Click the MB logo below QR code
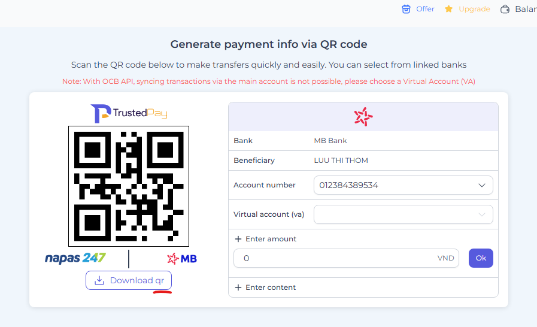 point(182,259)
